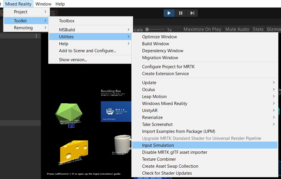Expand the Toolkit submenu
The height and width of the screenshot is (179, 281).
(x=26, y=21)
